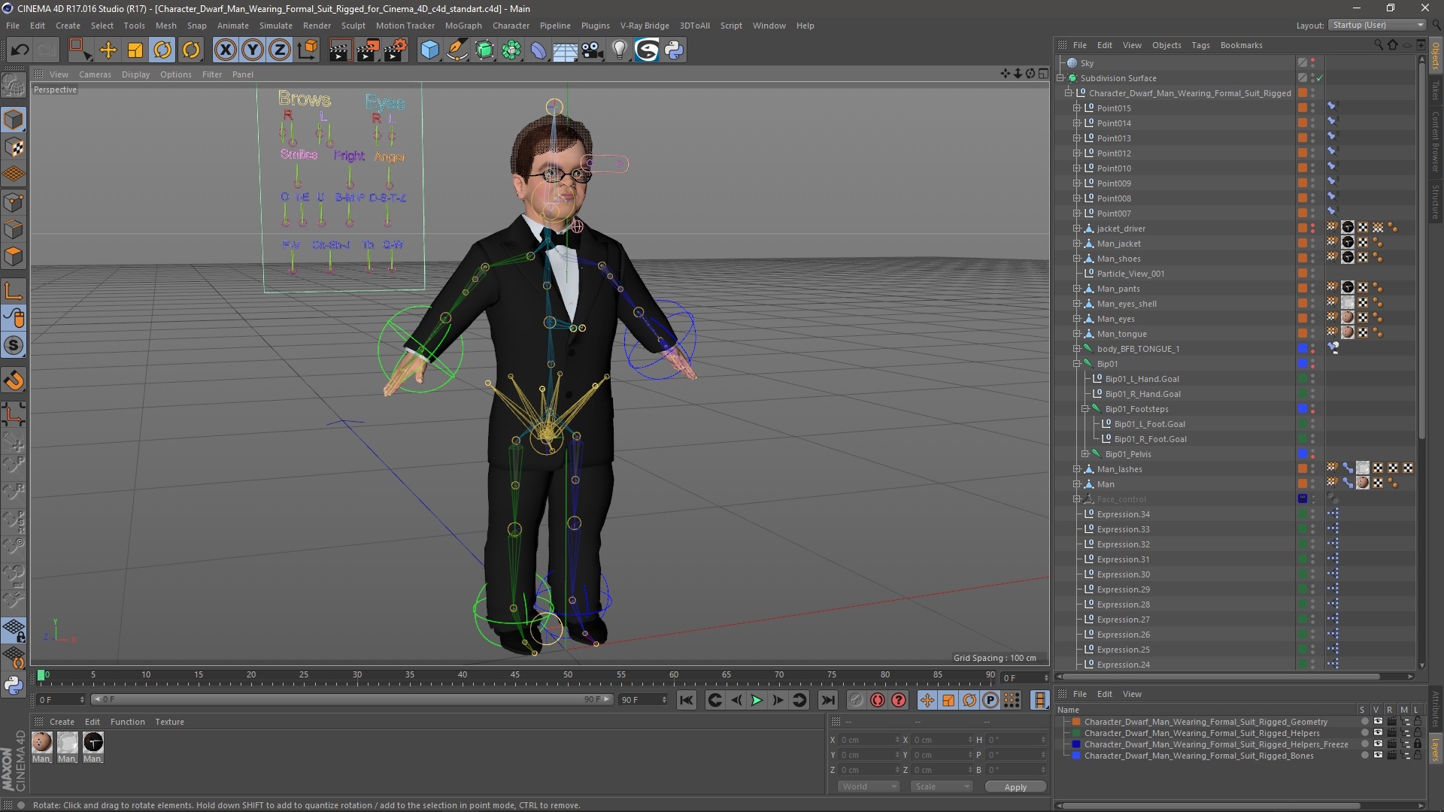
Task: Click Render View clapperboard icon
Action: [x=340, y=50]
